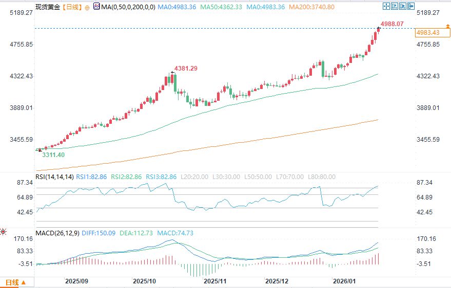Click the 3311.40 low price annotation
Image resolution: width=451 pixels, height=288 pixels.
[53, 155]
